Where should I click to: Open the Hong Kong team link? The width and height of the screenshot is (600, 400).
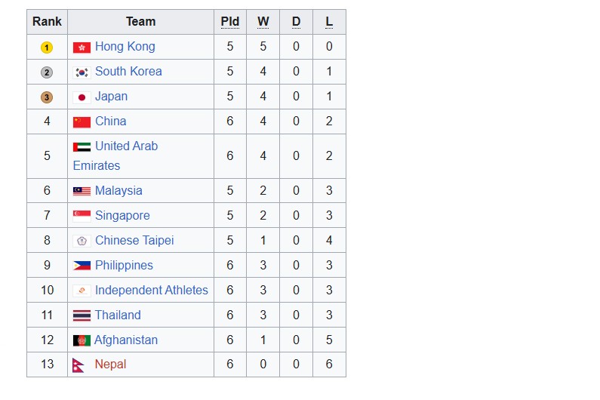(125, 46)
